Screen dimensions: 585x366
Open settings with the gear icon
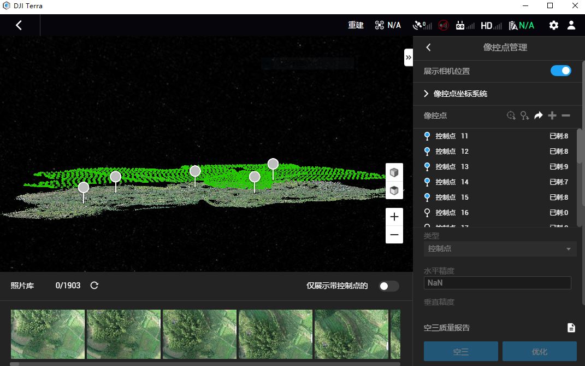pyautogui.click(x=554, y=25)
